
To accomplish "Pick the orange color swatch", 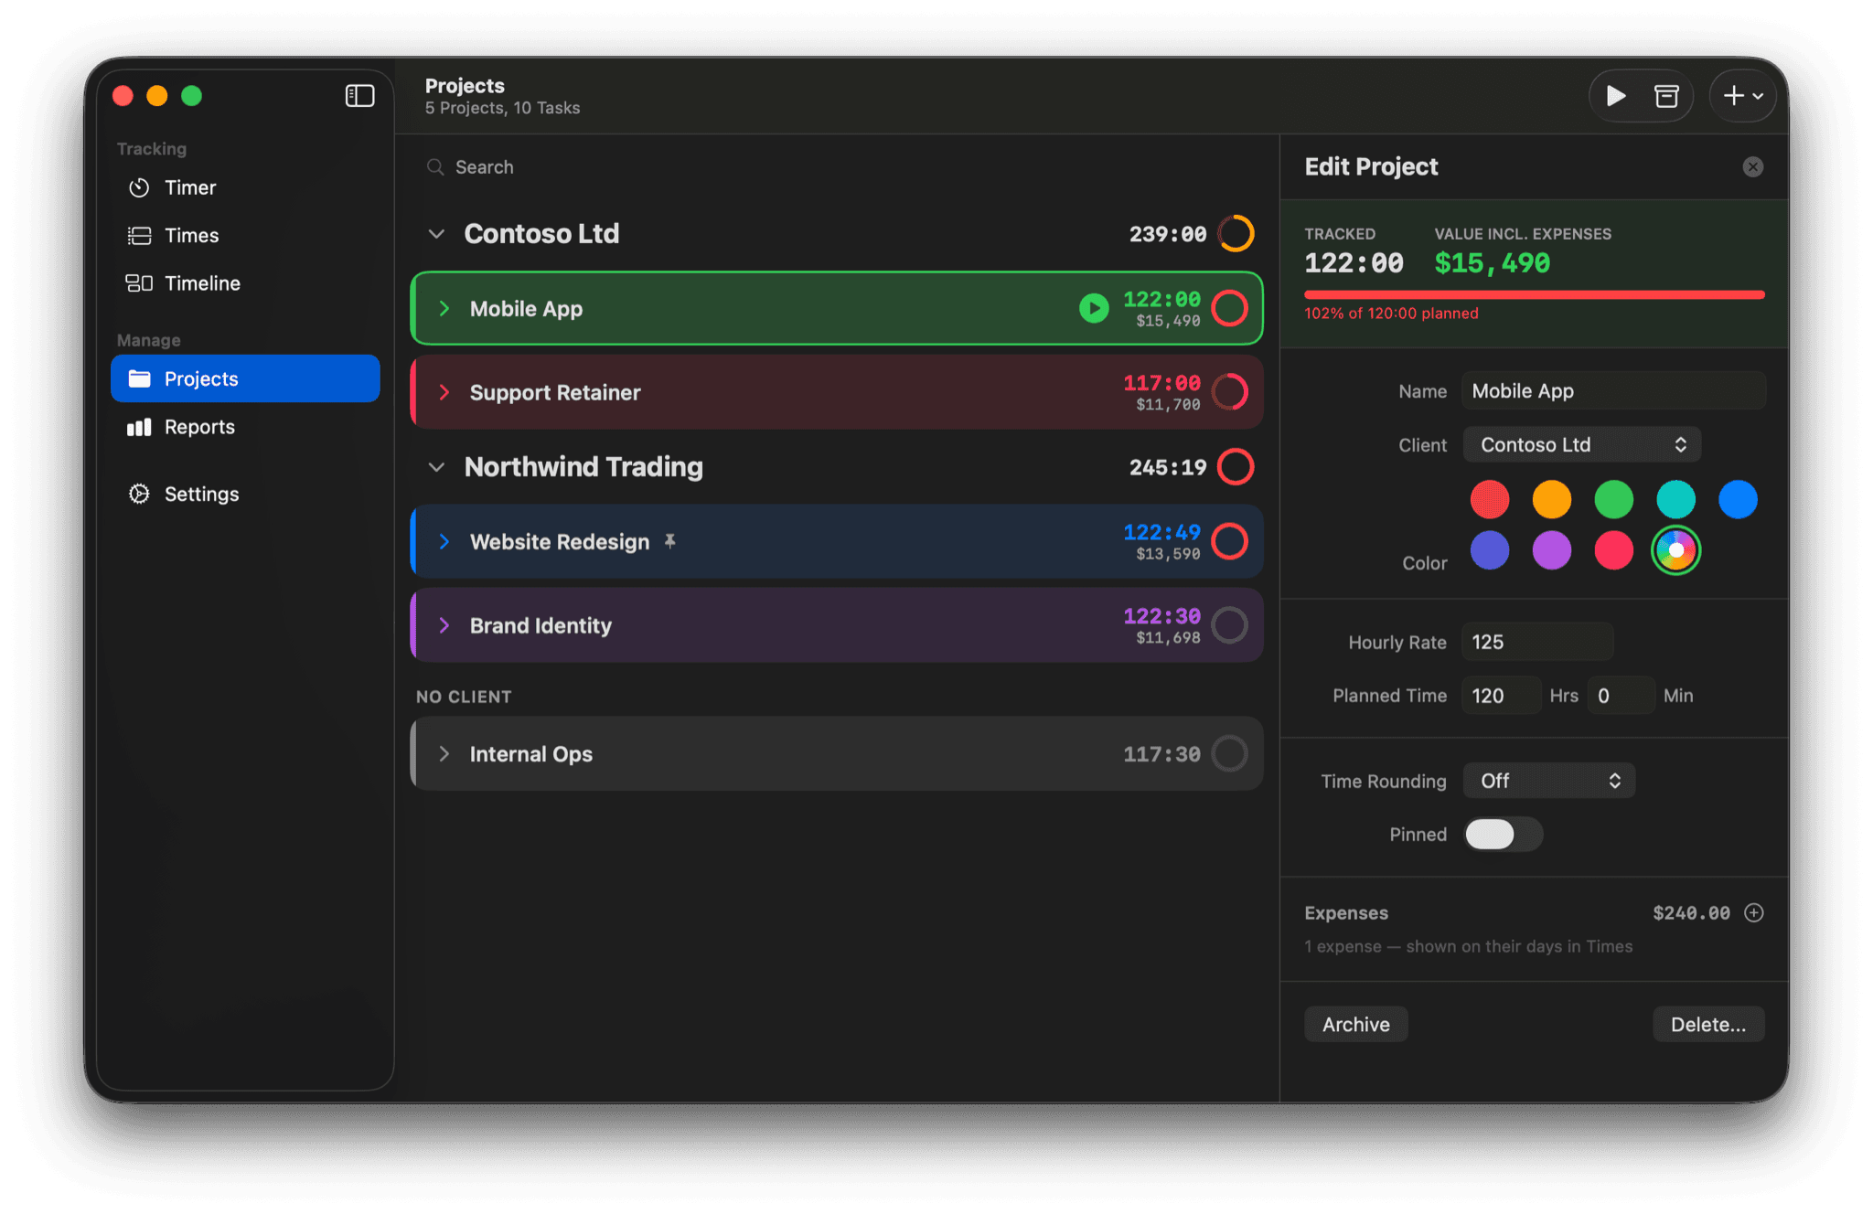I will (x=1551, y=499).
